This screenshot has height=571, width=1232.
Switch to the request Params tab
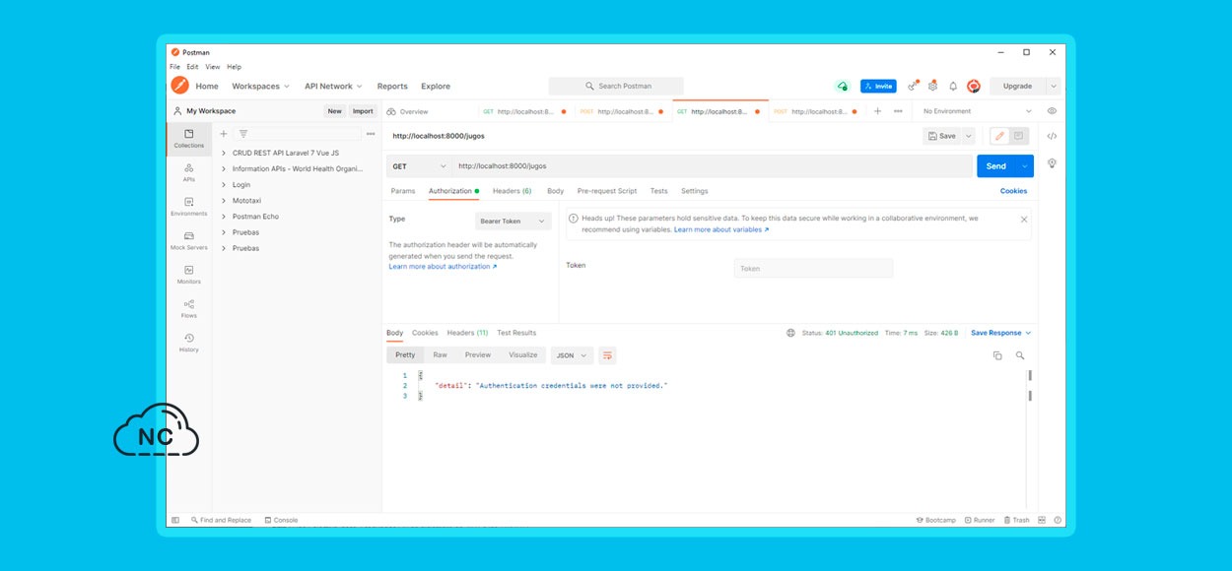[x=403, y=191]
